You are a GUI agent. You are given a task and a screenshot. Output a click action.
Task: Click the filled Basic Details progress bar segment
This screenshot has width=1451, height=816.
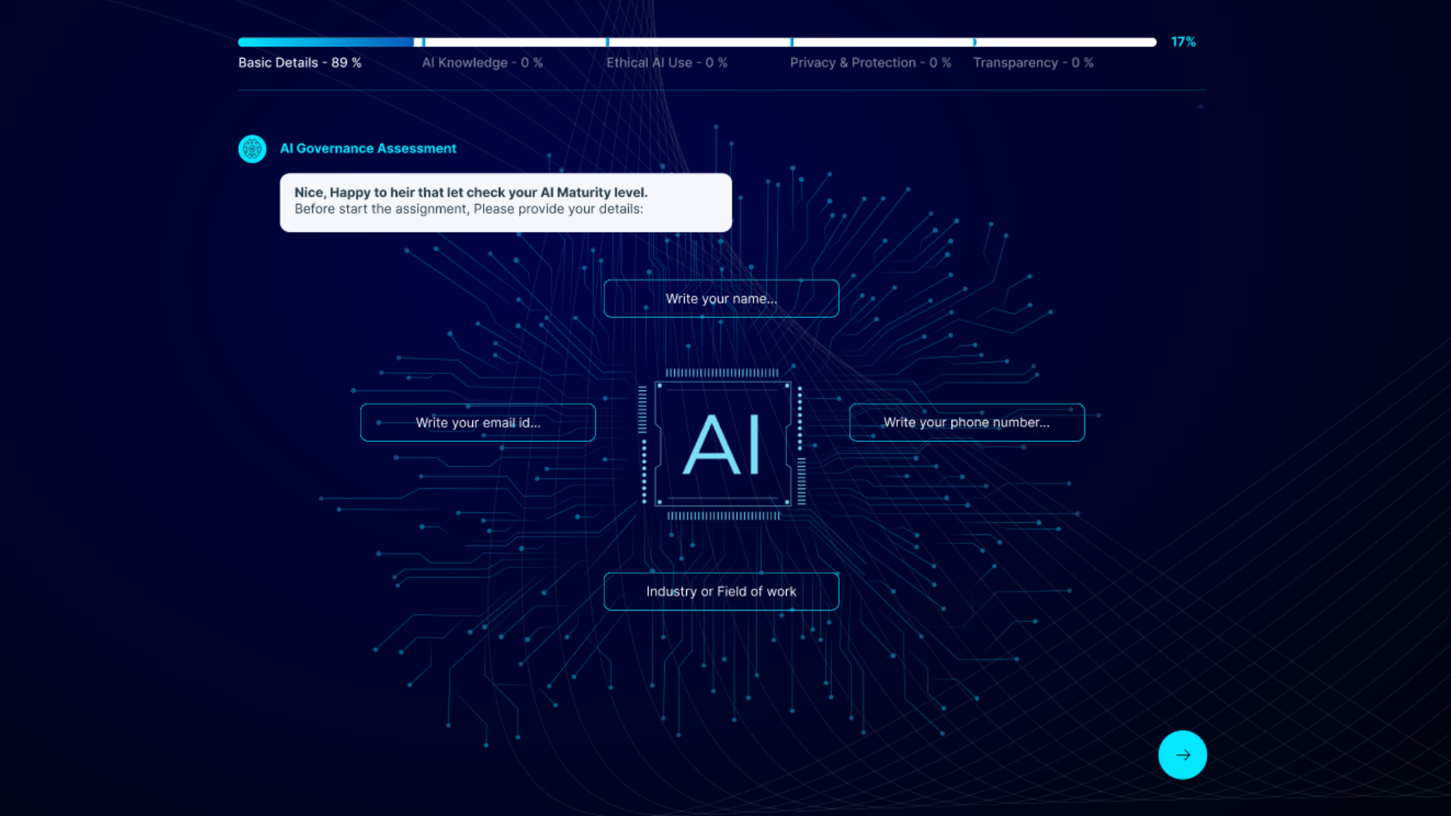point(326,42)
